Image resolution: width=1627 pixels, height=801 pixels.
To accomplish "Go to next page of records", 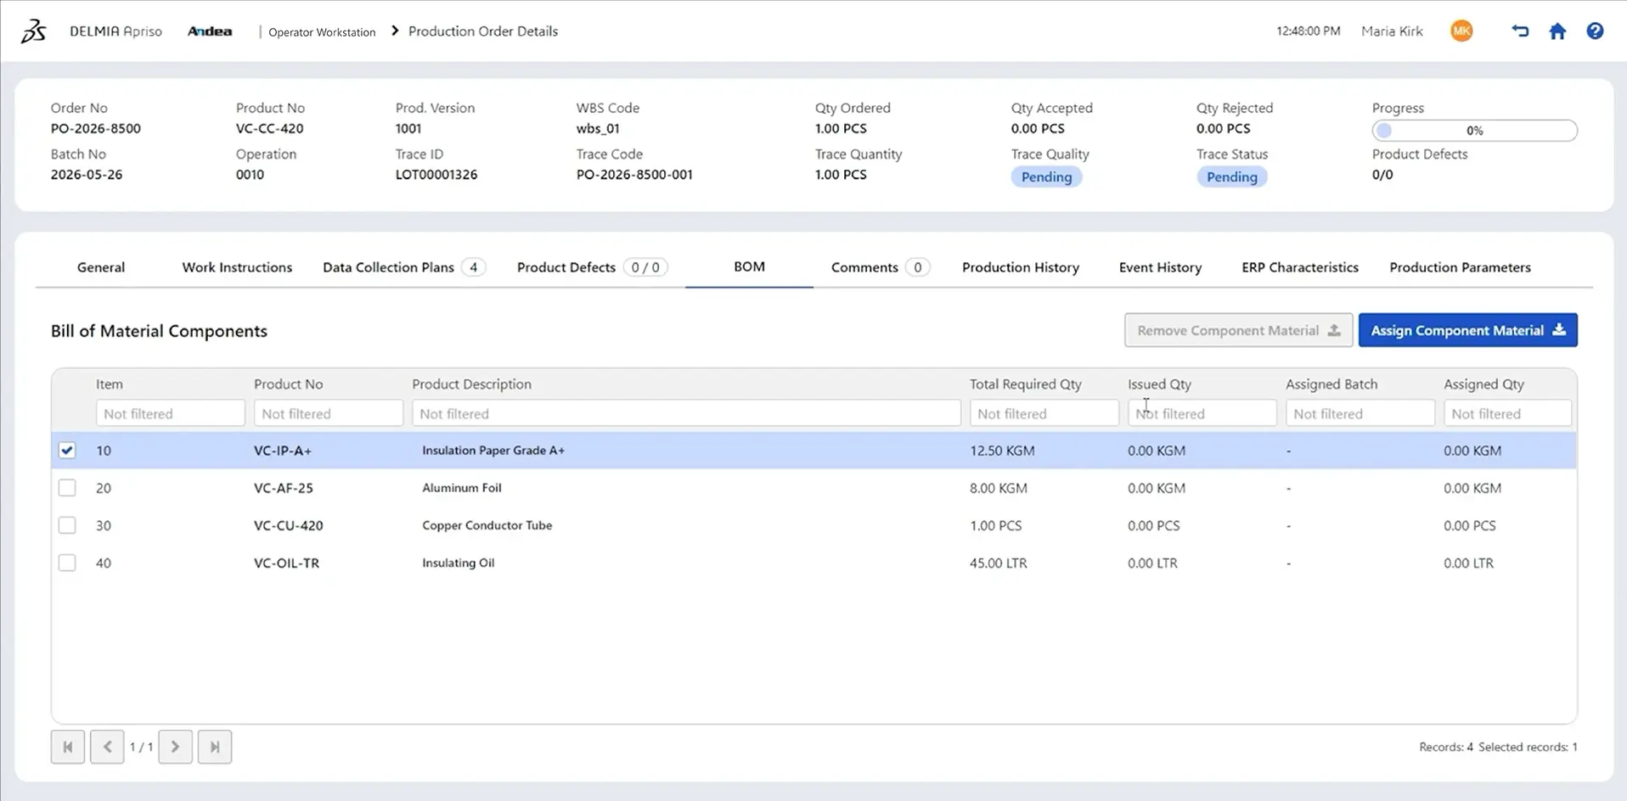I will pos(175,747).
